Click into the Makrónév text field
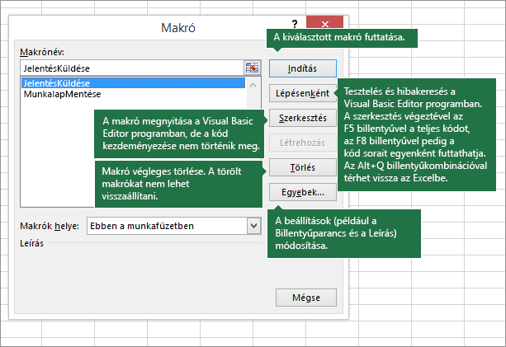The image size is (506, 347). [130, 68]
